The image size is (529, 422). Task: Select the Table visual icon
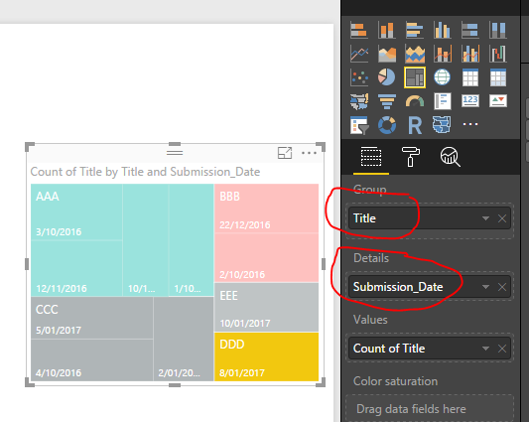click(470, 77)
